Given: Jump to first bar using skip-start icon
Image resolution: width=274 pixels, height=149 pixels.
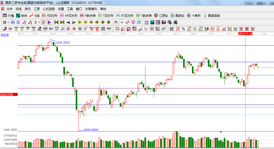Looking at the screenshot, I should point(56,22).
